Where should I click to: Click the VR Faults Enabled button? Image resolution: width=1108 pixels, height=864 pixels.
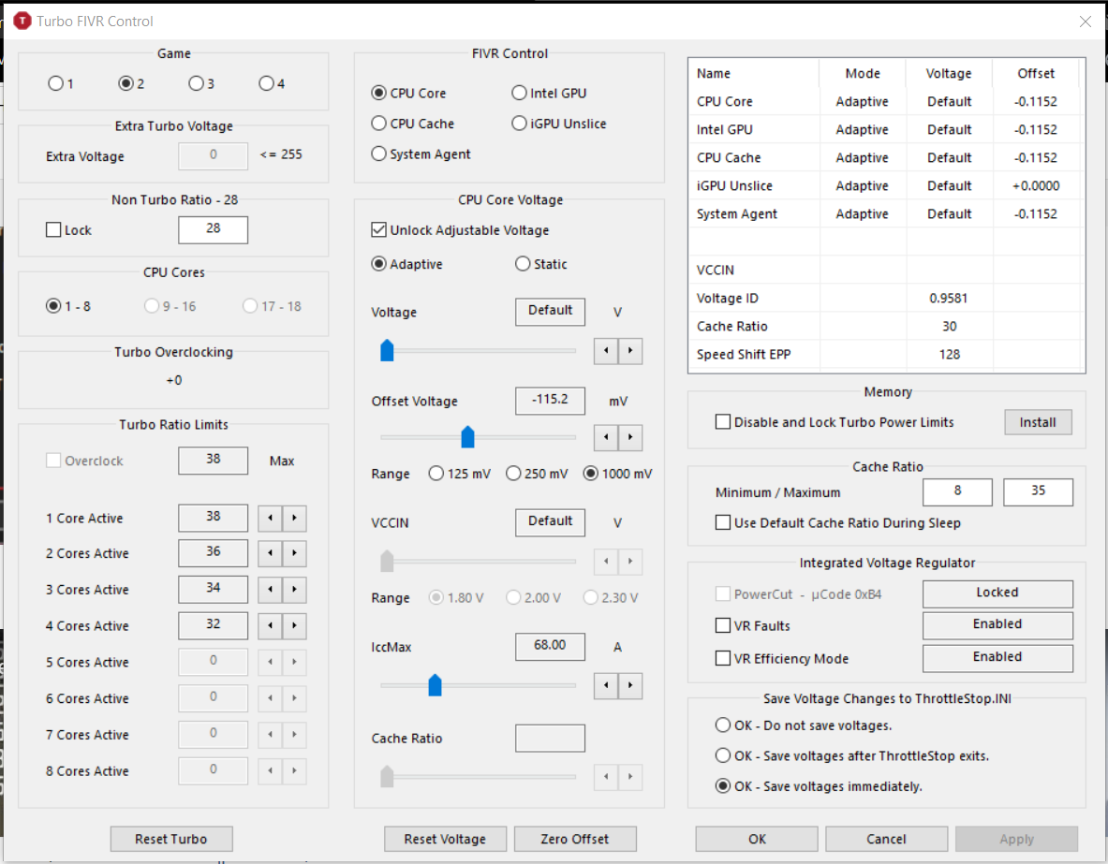(x=997, y=625)
